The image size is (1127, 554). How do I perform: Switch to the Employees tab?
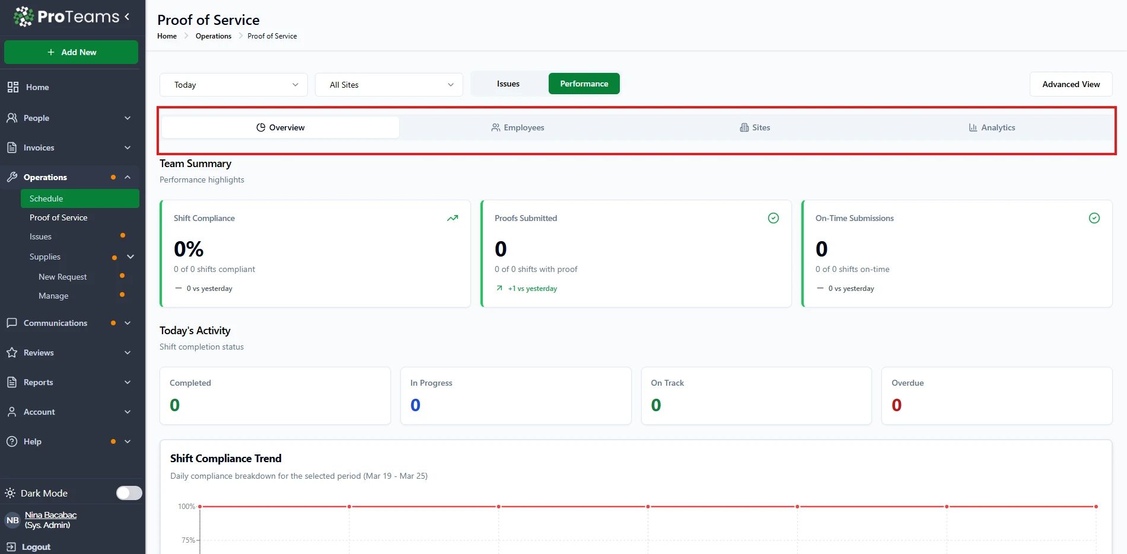point(518,127)
